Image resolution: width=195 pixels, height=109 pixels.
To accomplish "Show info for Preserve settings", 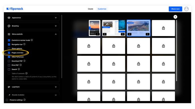I will click(24, 100).
